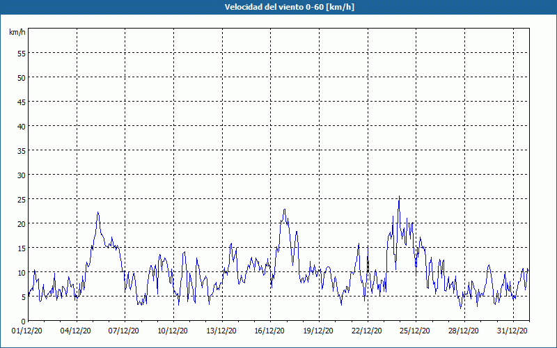Click the date label 28/12/20
557x348 pixels.
(x=463, y=331)
